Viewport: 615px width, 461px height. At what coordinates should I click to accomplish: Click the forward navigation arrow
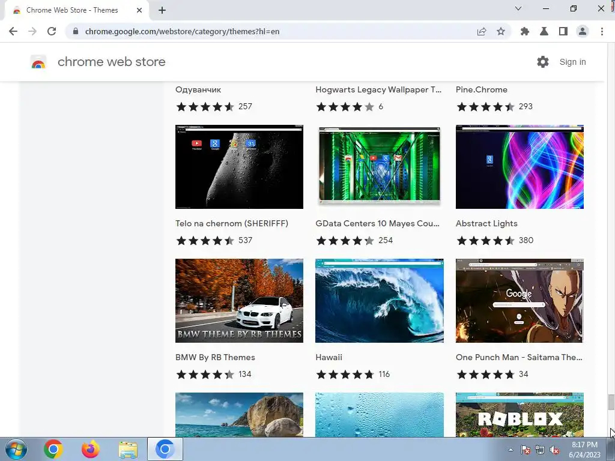coord(32,31)
